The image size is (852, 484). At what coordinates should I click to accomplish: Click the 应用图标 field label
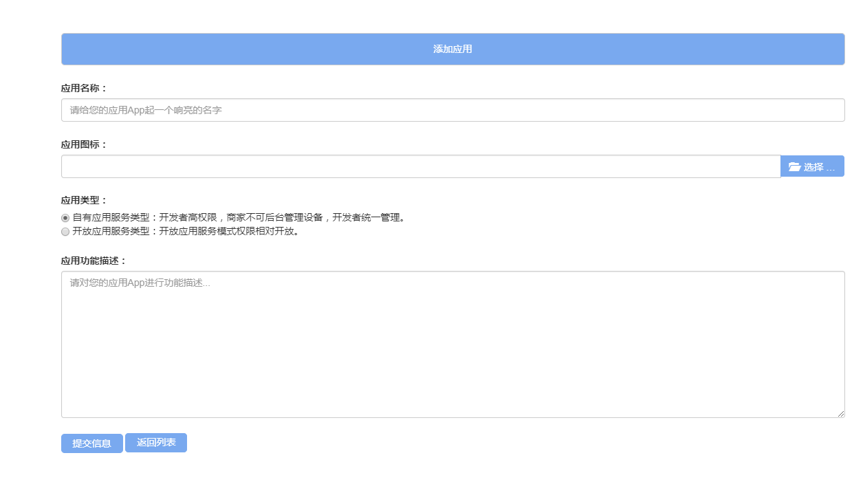pyautogui.click(x=84, y=144)
